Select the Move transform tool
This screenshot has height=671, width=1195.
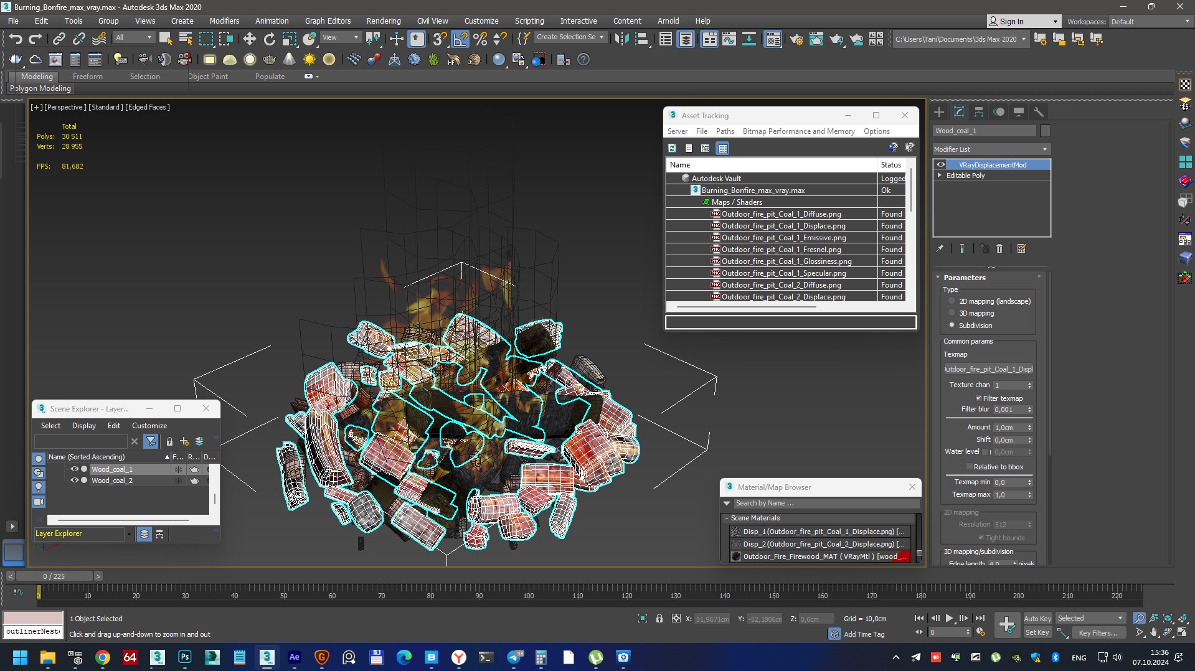(x=249, y=39)
